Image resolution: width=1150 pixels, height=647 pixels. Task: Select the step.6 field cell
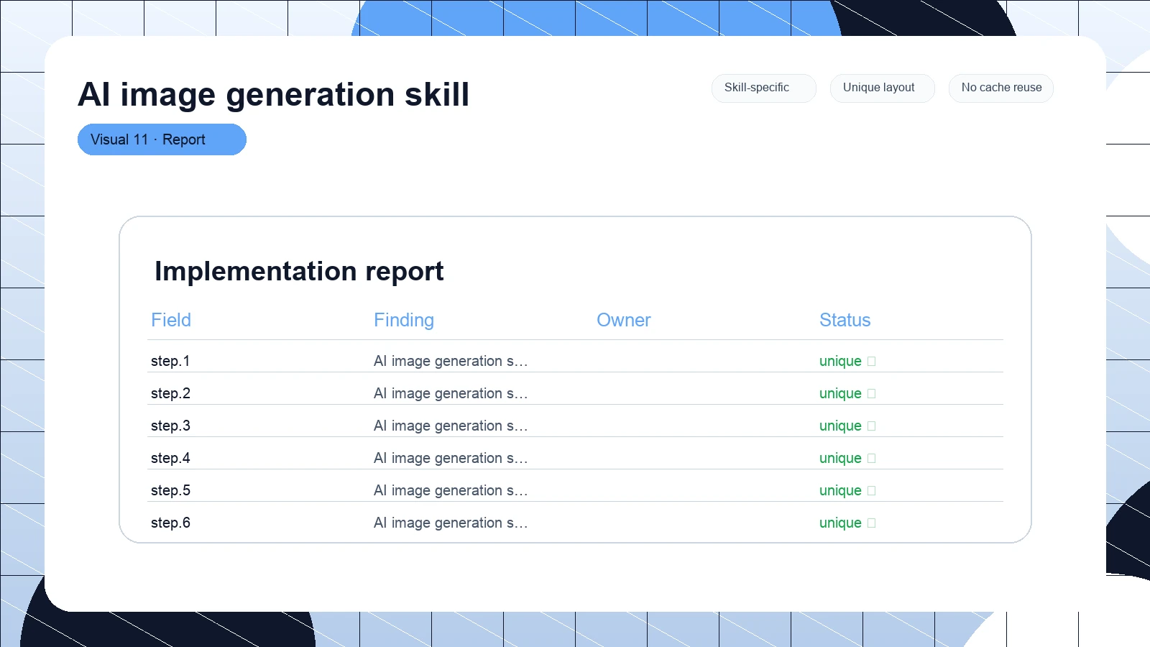tap(170, 523)
